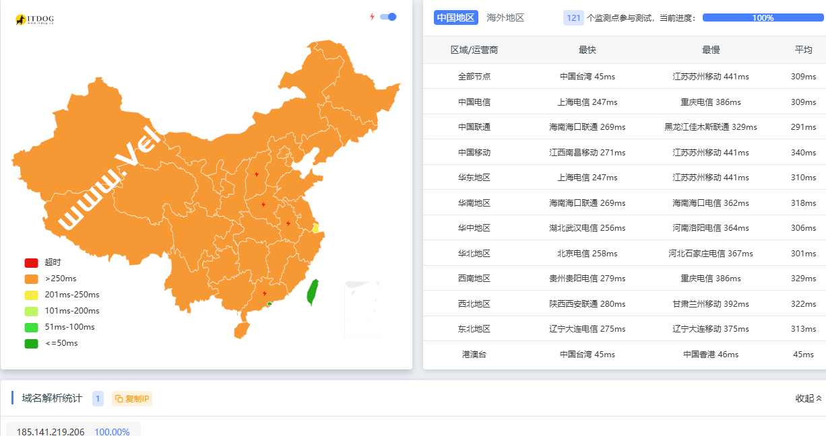Click the blue 121 monitoring points badge

[573, 17]
